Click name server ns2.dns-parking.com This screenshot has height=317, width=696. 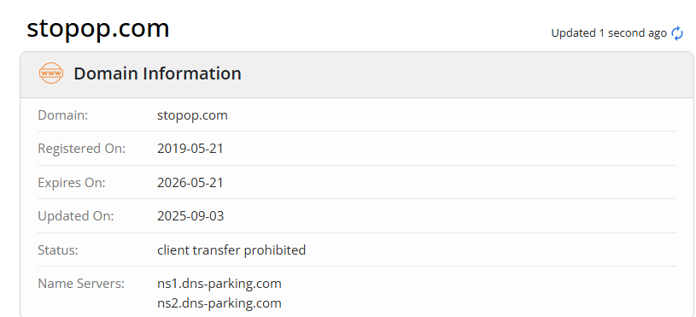219,303
